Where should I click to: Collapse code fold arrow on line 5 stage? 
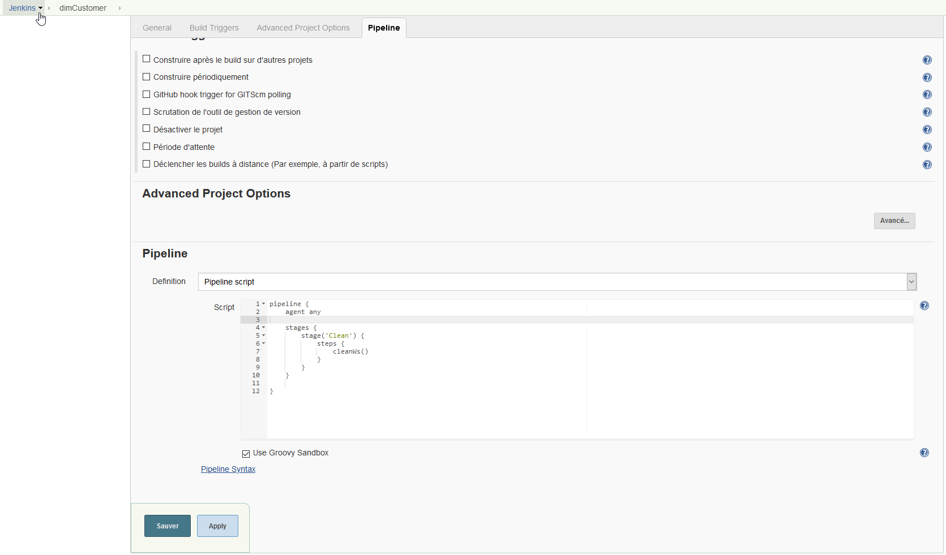pos(263,335)
